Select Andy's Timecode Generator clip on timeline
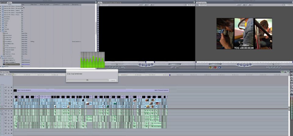This screenshot has width=293, height=136. click(x=91, y=90)
